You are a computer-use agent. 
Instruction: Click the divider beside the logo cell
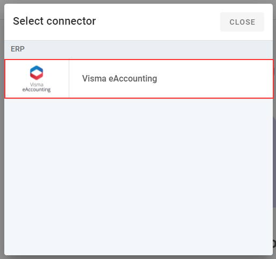[x=69, y=79]
